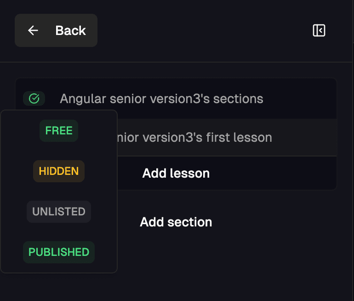Image resolution: width=354 pixels, height=301 pixels.
Task: Publish the lesson with the green PUBLISHED tag
Action: click(x=59, y=252)
